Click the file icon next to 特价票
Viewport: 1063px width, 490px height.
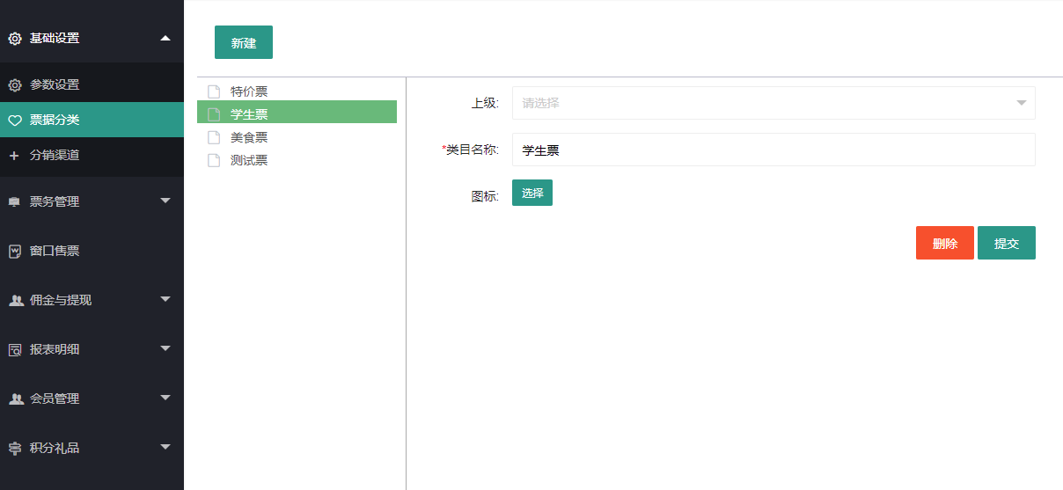click(213, 91)
